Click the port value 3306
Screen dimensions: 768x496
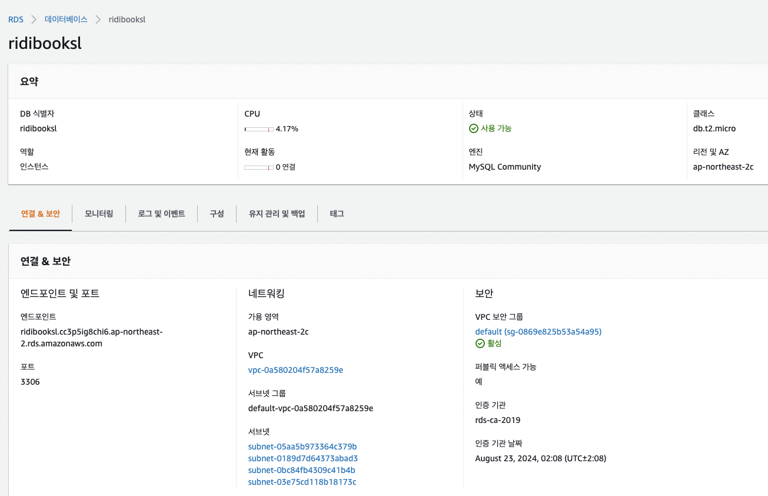coord(30,382)
